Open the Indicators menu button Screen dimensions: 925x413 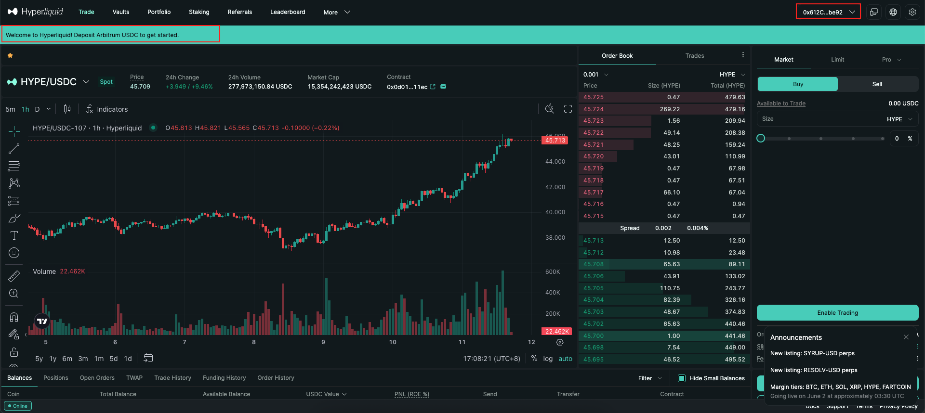(x=107, y=109)
